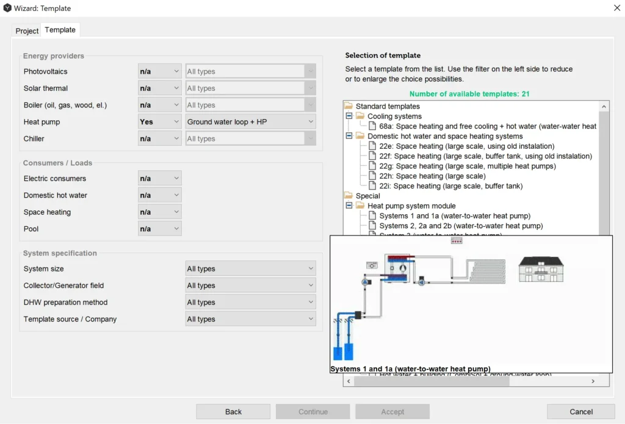Collapse Domestic hot water and space heating node
The image size is (625, 424).
[x=349, y=136]
